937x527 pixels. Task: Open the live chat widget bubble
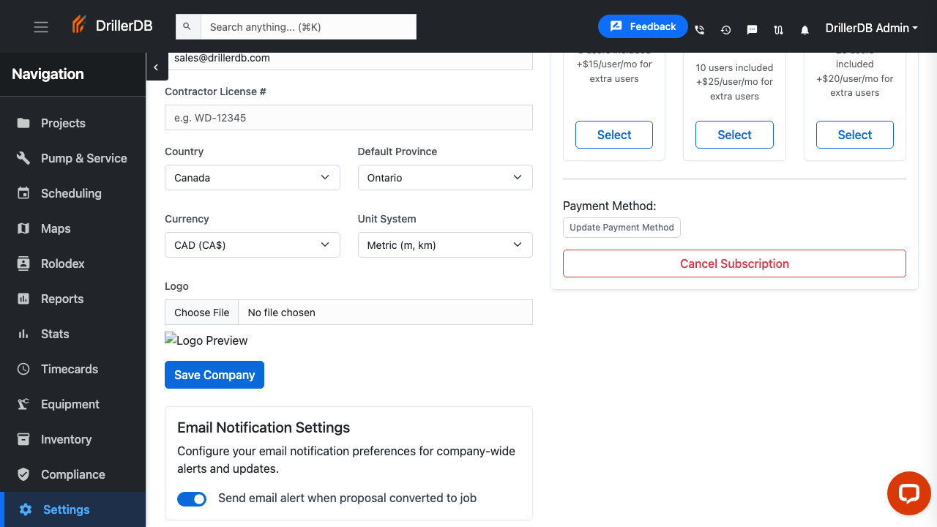[908, 493]
